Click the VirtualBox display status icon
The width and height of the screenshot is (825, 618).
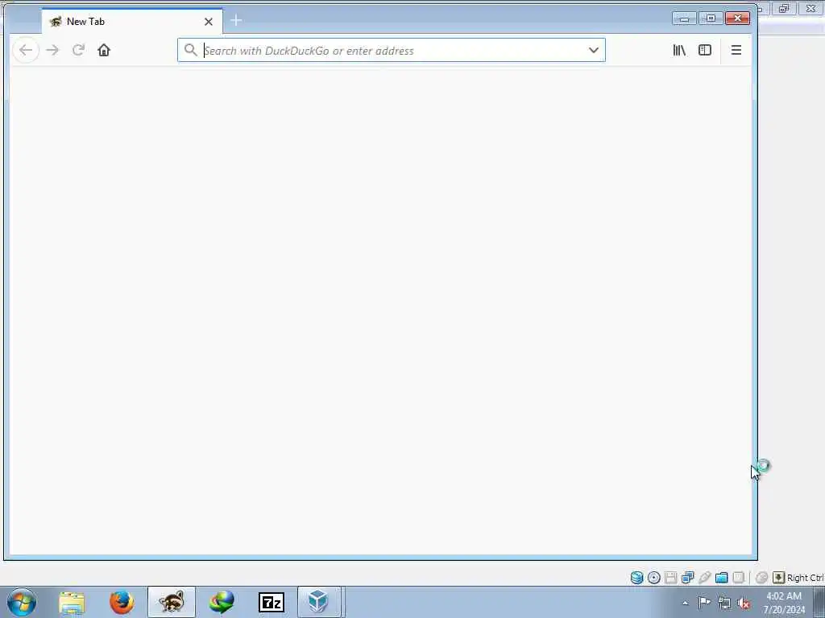coord(738,578)
